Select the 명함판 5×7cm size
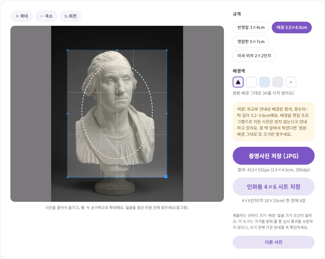 coord(251,41)
